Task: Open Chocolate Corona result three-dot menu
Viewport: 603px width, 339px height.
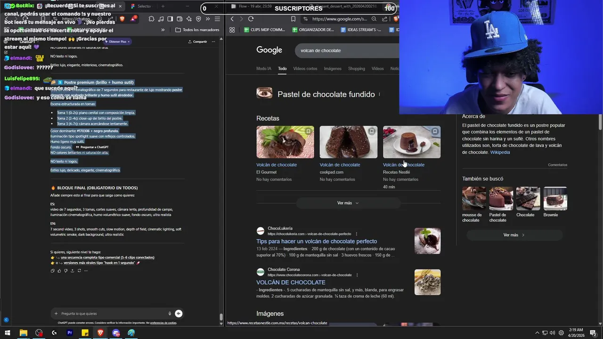Action: pos(357,275)
